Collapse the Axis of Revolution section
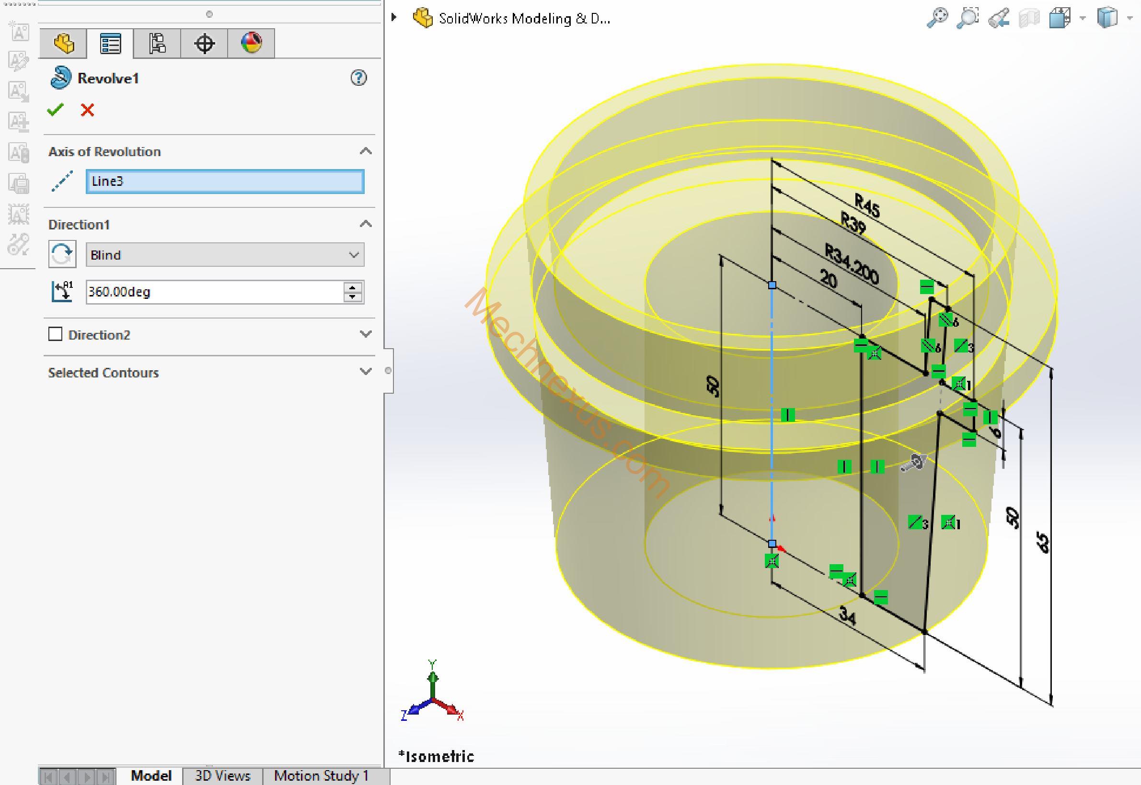This screenshot has height=785, width=1141. click(365, 151)
